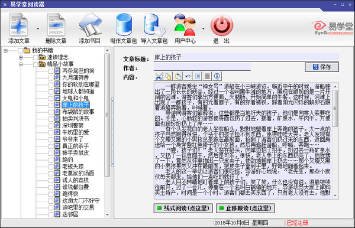Select the 神手卖鼠皮 article
This screenshot has width=355, height=228.
[x=76, y=153]
